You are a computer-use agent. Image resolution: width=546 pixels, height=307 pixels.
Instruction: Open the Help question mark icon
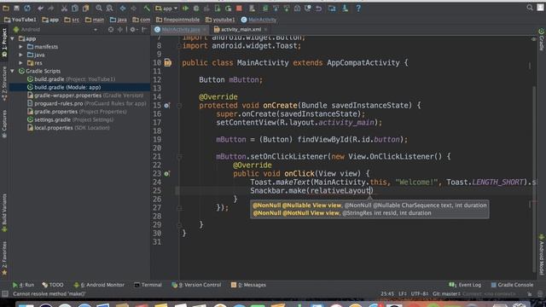pos(358,8)
